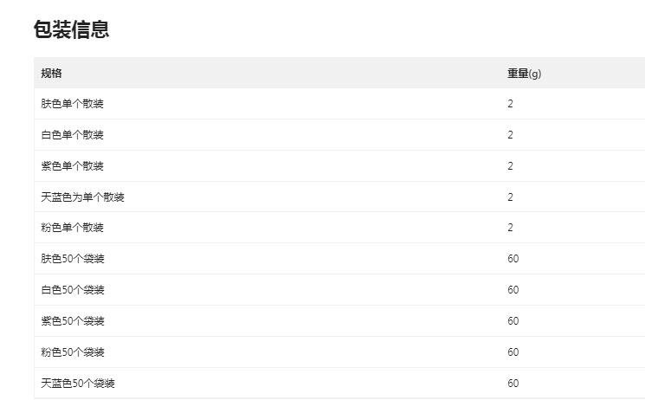Click the 白色50个袋装 row label

[x=73, y=290]
